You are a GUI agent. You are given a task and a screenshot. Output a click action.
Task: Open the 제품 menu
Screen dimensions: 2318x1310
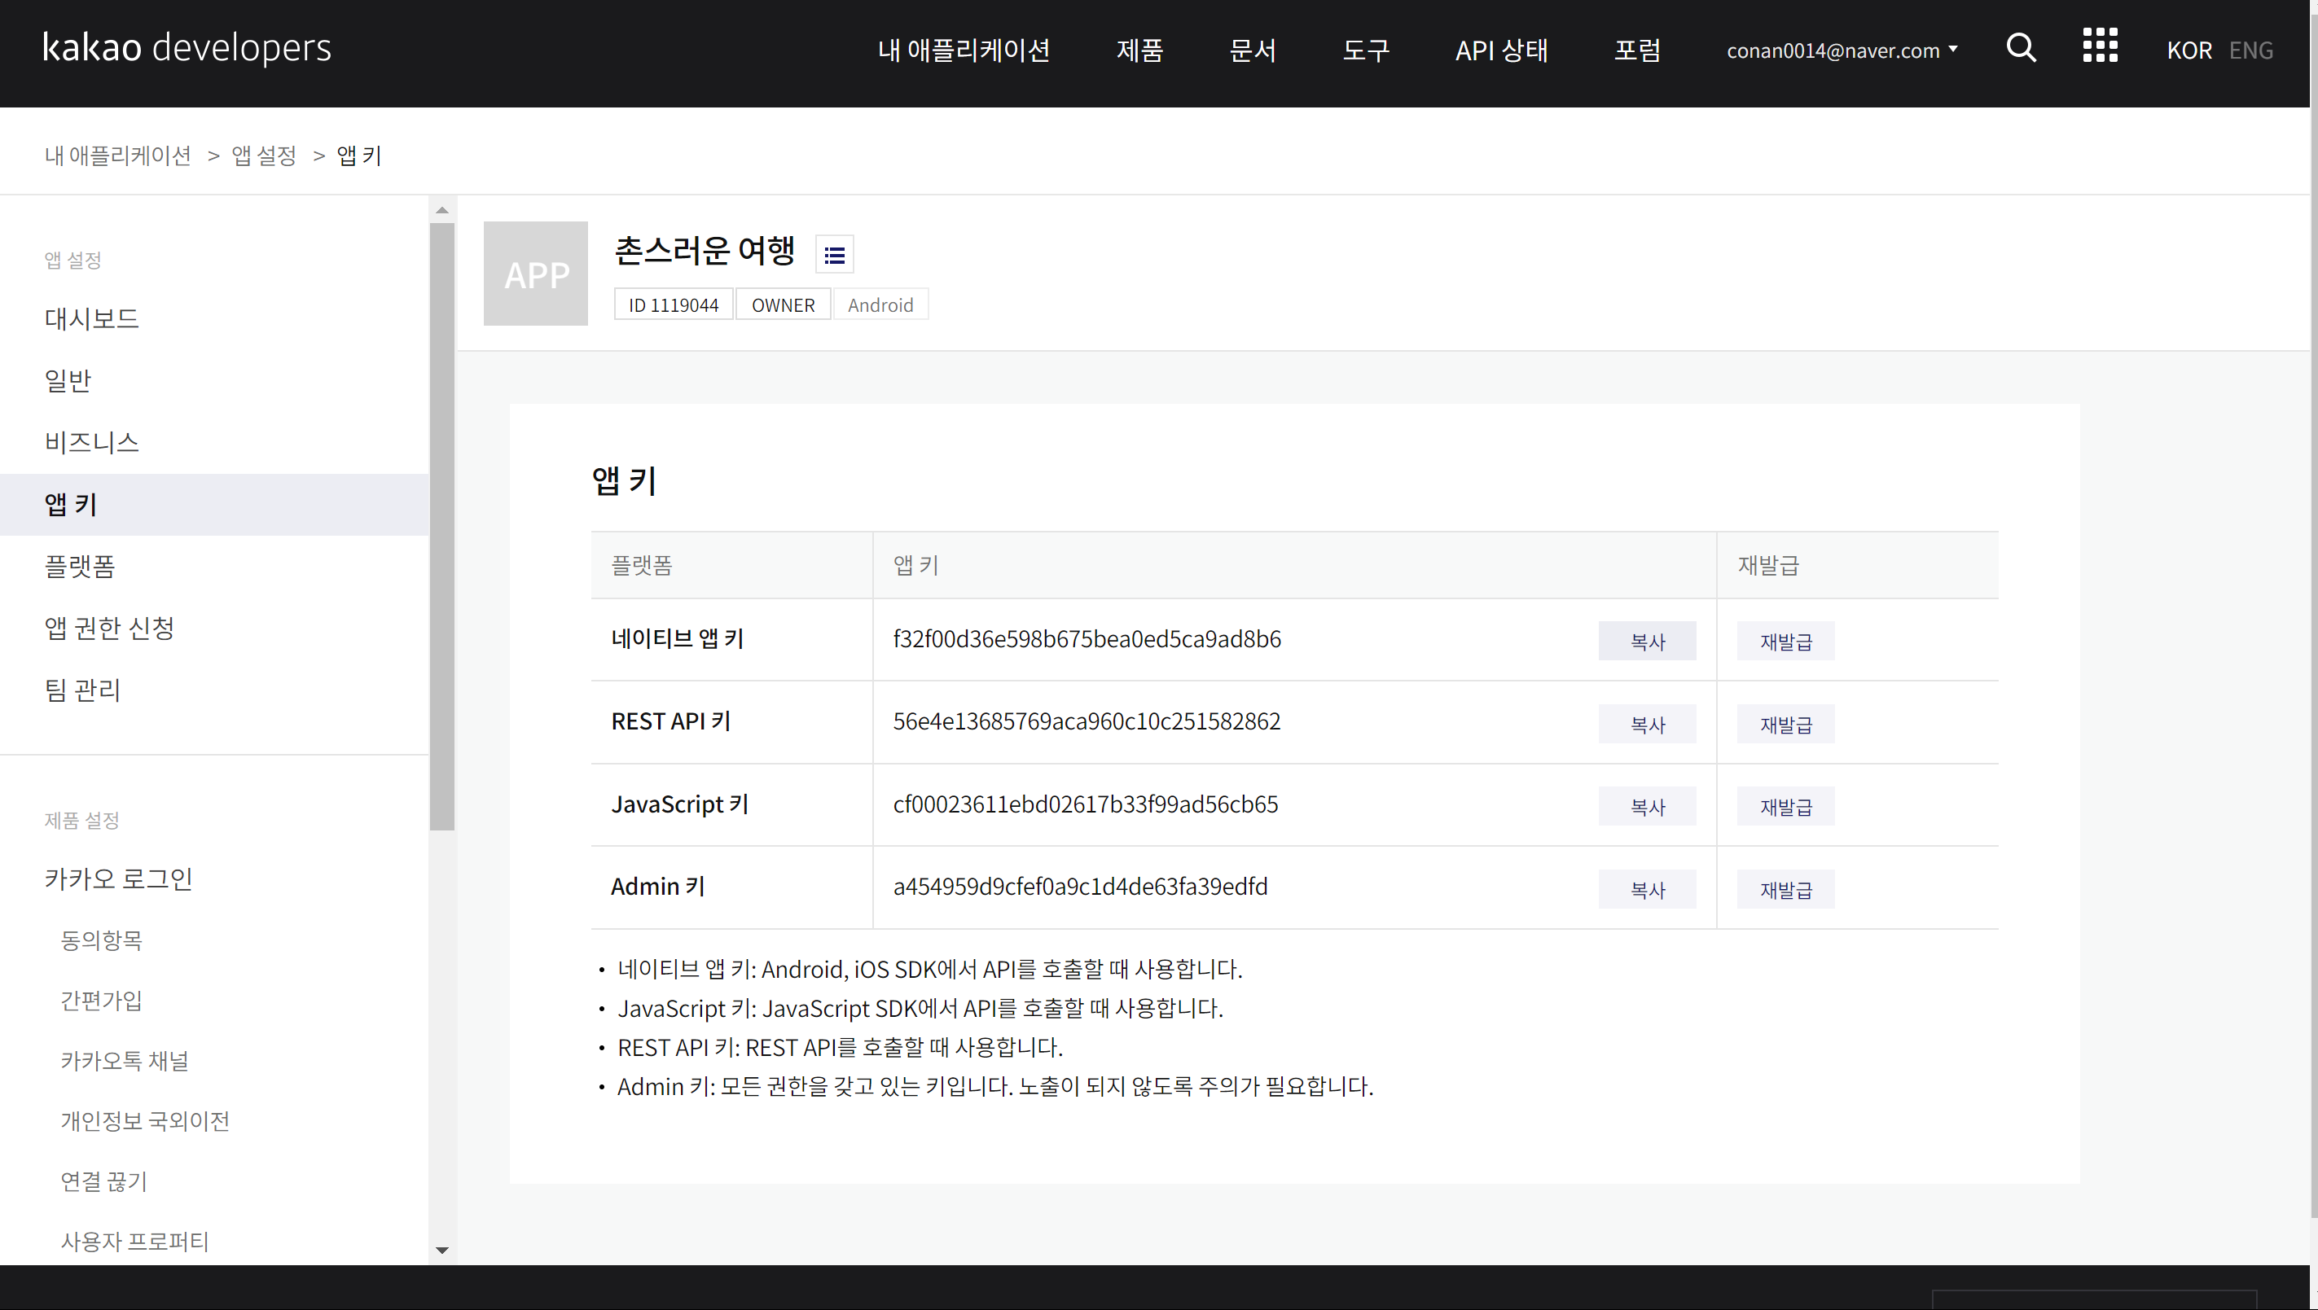point(1139,50)
